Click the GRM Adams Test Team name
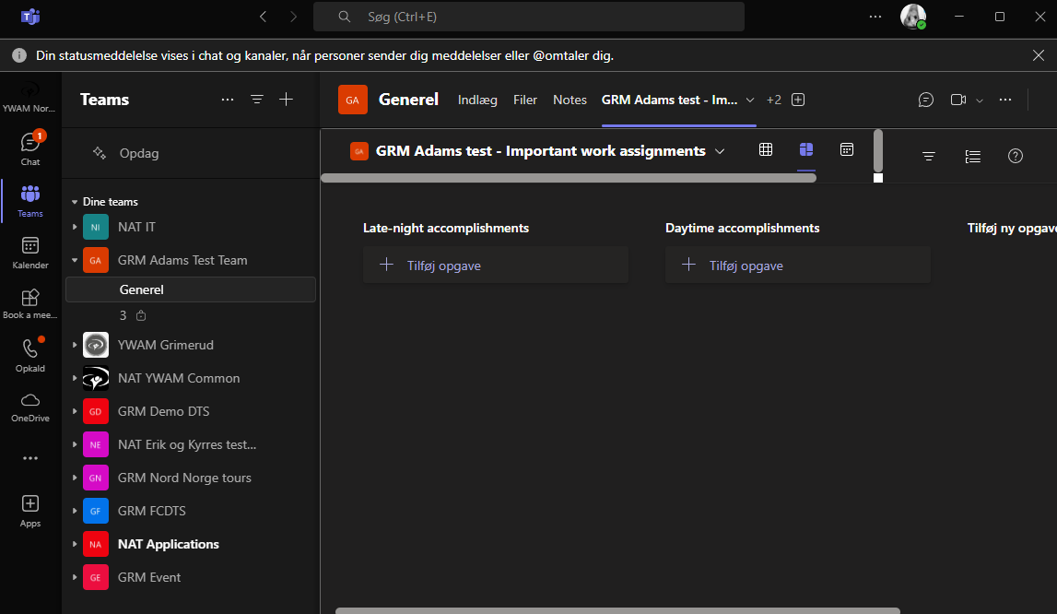This screenshot has width=1057, height=614. coord(182,261)
